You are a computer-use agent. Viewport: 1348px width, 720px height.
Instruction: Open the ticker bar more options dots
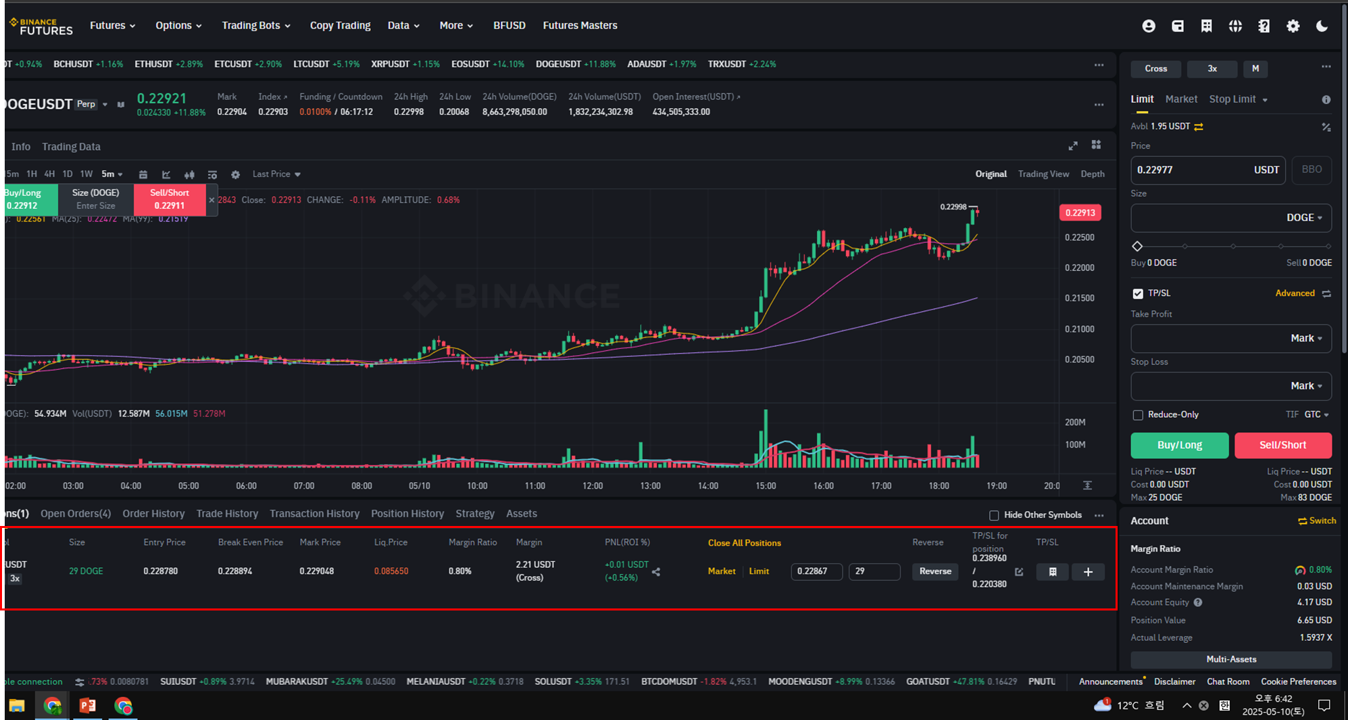point(1099,65)
